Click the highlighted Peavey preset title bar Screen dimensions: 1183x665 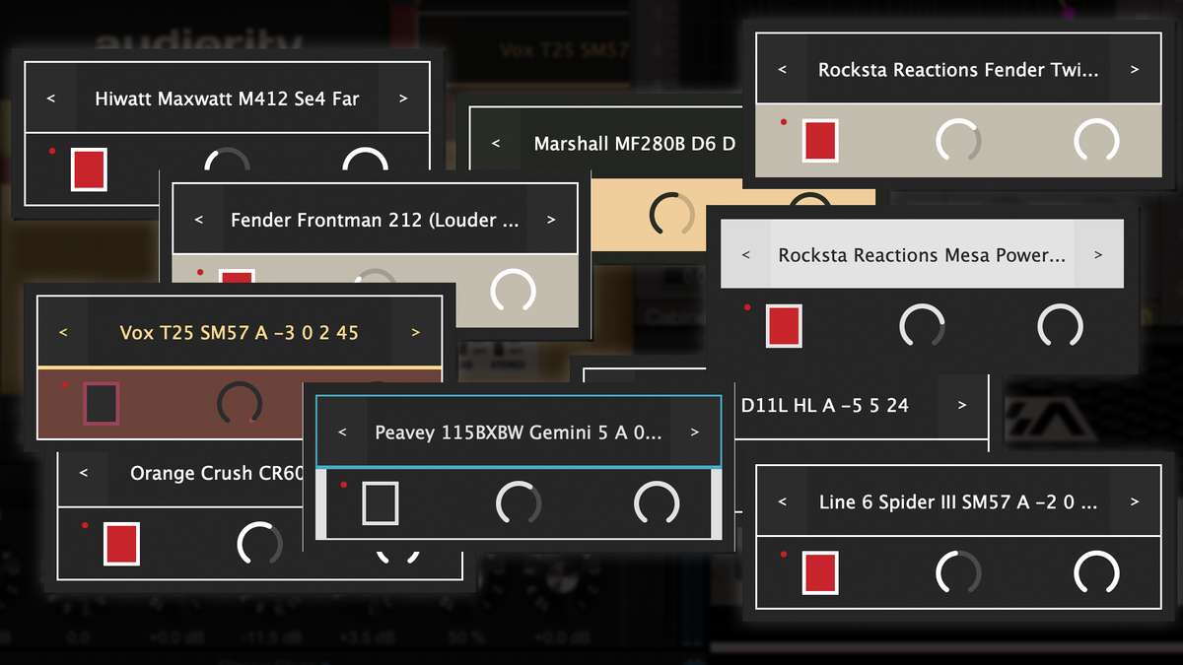pos(518,432)
